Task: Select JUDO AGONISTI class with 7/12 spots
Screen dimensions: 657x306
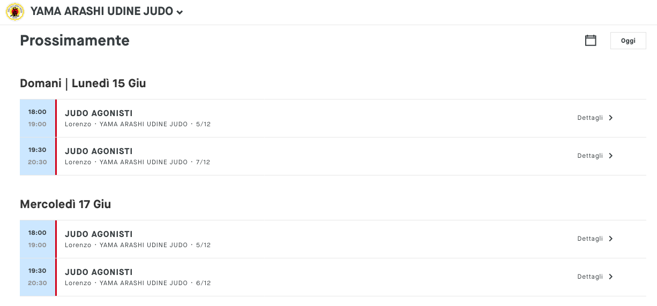Action: click(99, 151)
